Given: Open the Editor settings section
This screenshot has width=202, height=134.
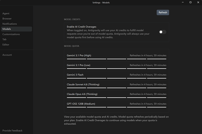Looking at the screenshot, I should (x=6, y=45).
